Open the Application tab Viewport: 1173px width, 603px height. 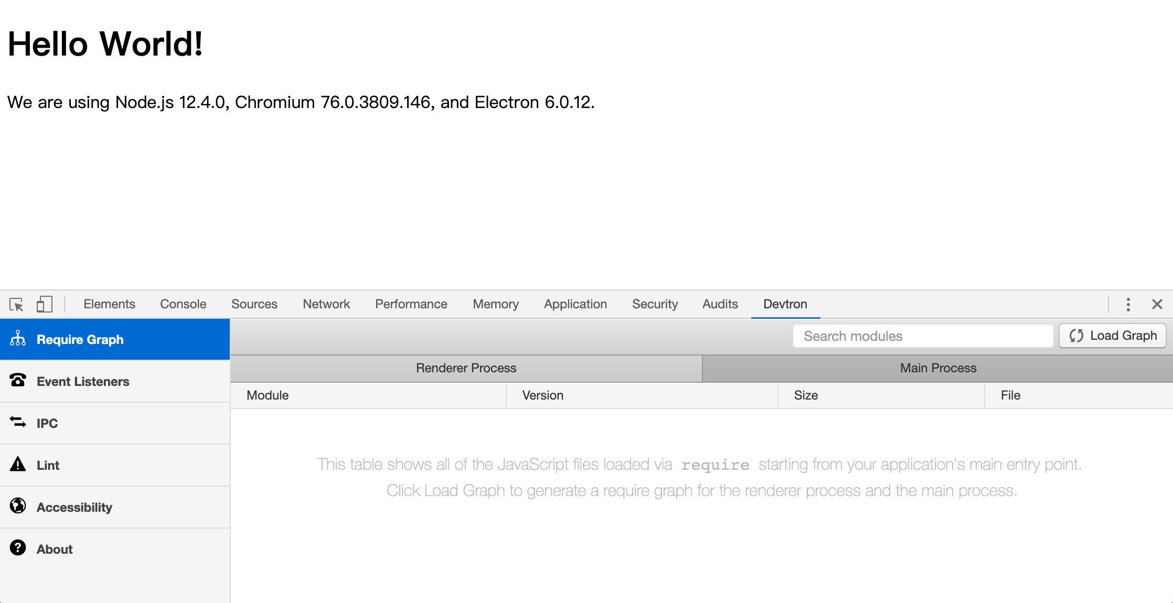coord(575,304)
